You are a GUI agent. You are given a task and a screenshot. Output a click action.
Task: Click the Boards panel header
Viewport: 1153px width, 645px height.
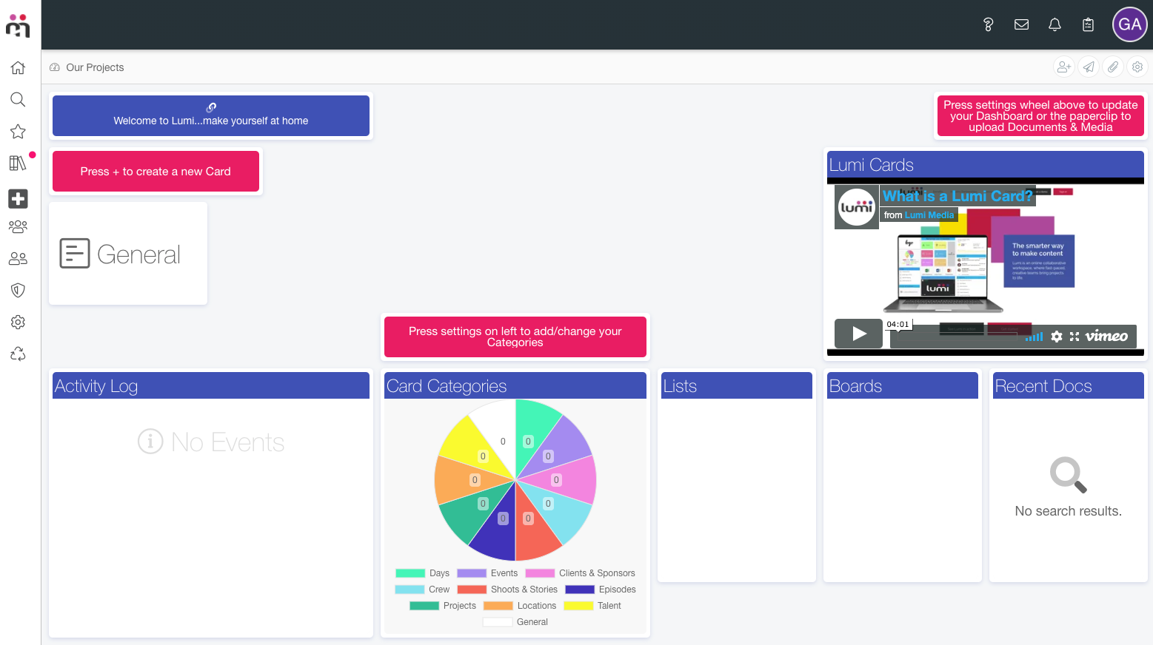click(x=903, y=385)
